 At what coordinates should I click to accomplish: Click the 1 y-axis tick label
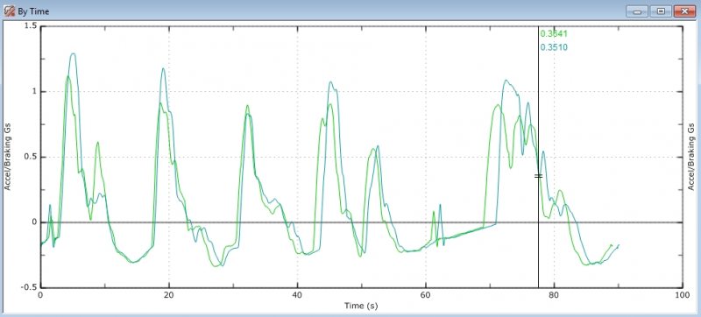tap(34, 92)
